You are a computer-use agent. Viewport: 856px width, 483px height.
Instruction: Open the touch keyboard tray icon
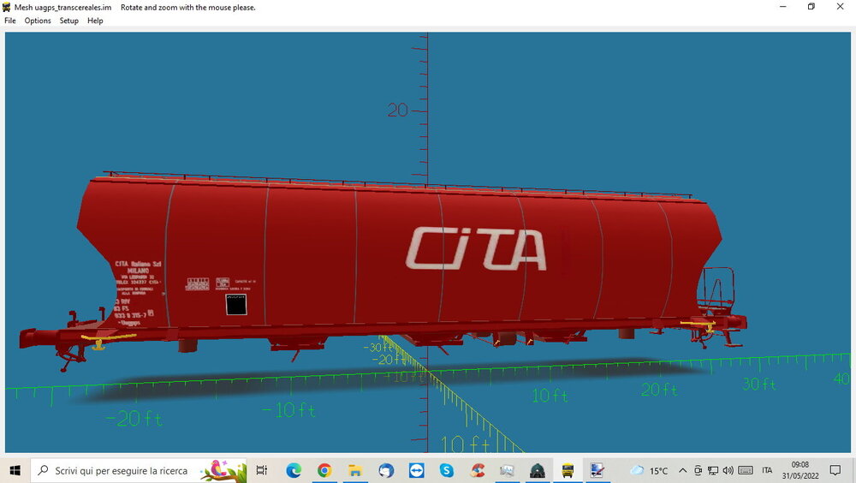746,470
